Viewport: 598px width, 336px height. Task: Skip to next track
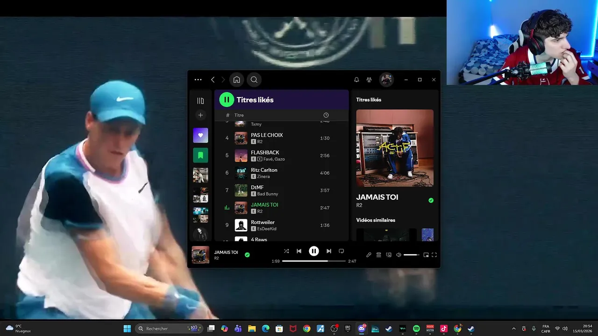point(329,251)
